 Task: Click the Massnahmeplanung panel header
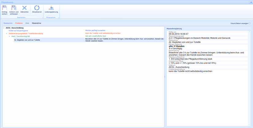click(174, 29)
